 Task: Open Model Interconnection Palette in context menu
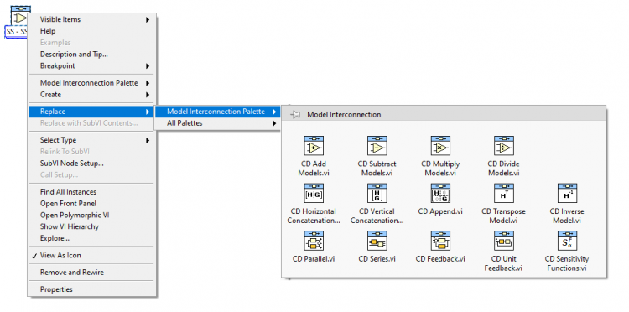pos(92,83)
